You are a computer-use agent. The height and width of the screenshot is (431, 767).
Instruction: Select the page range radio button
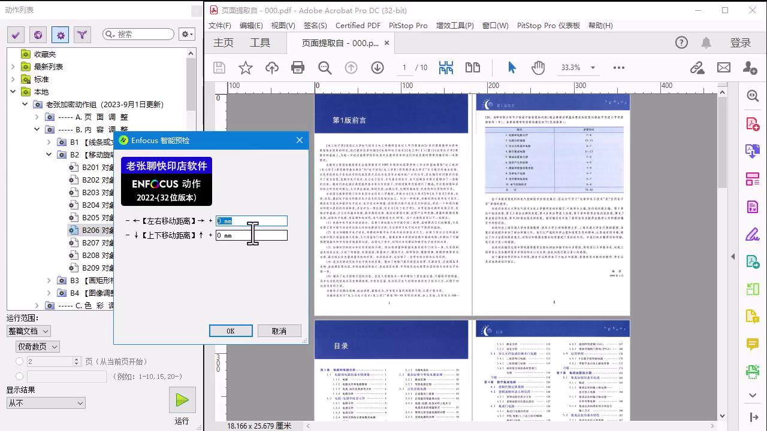coord(20,377)
